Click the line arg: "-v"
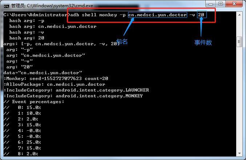The height and width of the screenshot is (160, 246). pos(20,61)
